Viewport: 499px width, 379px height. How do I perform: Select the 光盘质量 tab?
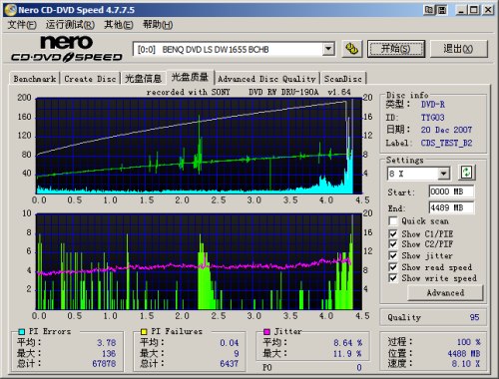point(191,77)
